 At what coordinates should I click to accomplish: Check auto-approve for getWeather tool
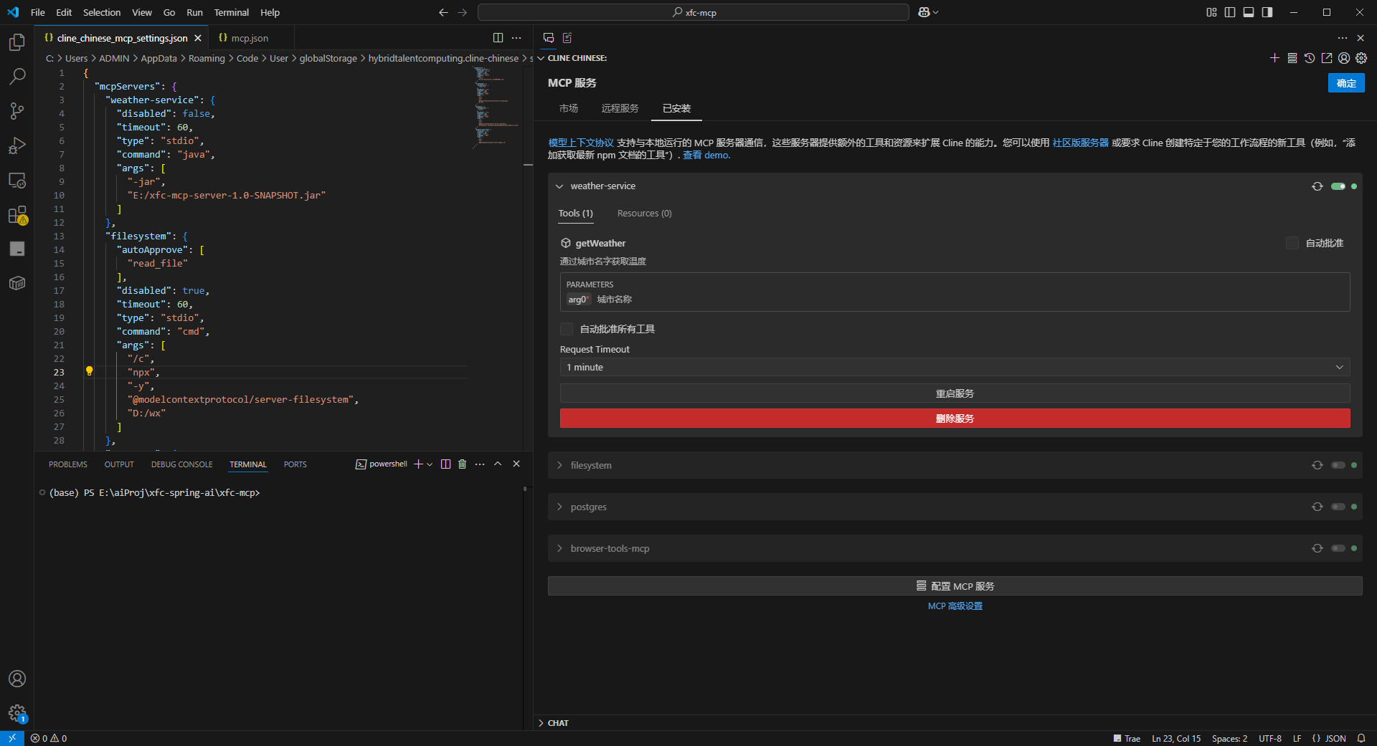1292,243
